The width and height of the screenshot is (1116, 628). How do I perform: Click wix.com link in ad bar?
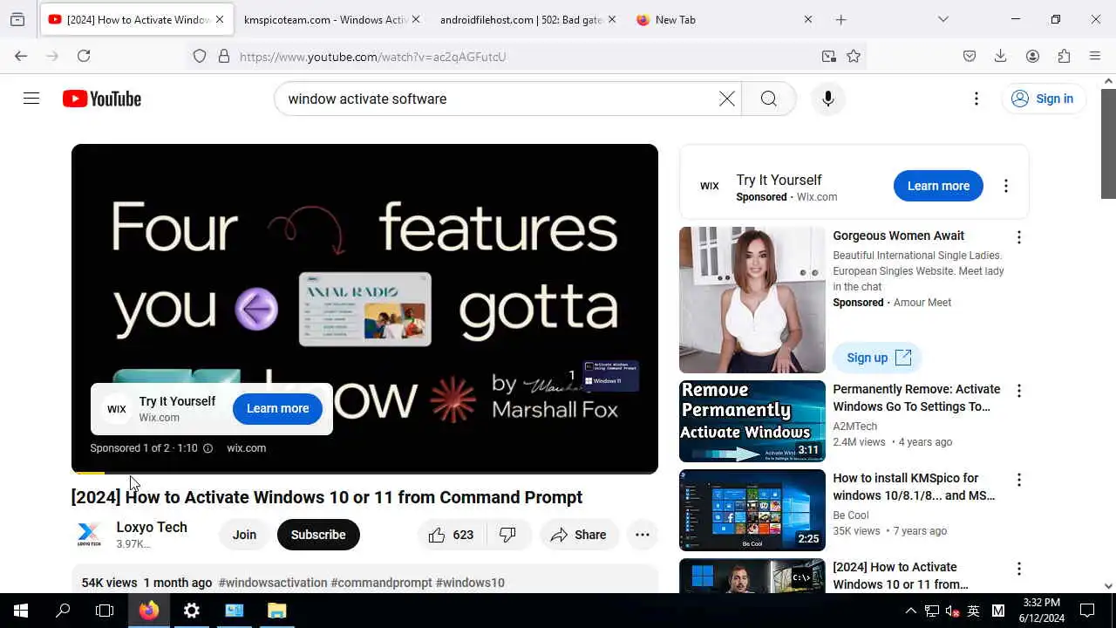[246, 448]
